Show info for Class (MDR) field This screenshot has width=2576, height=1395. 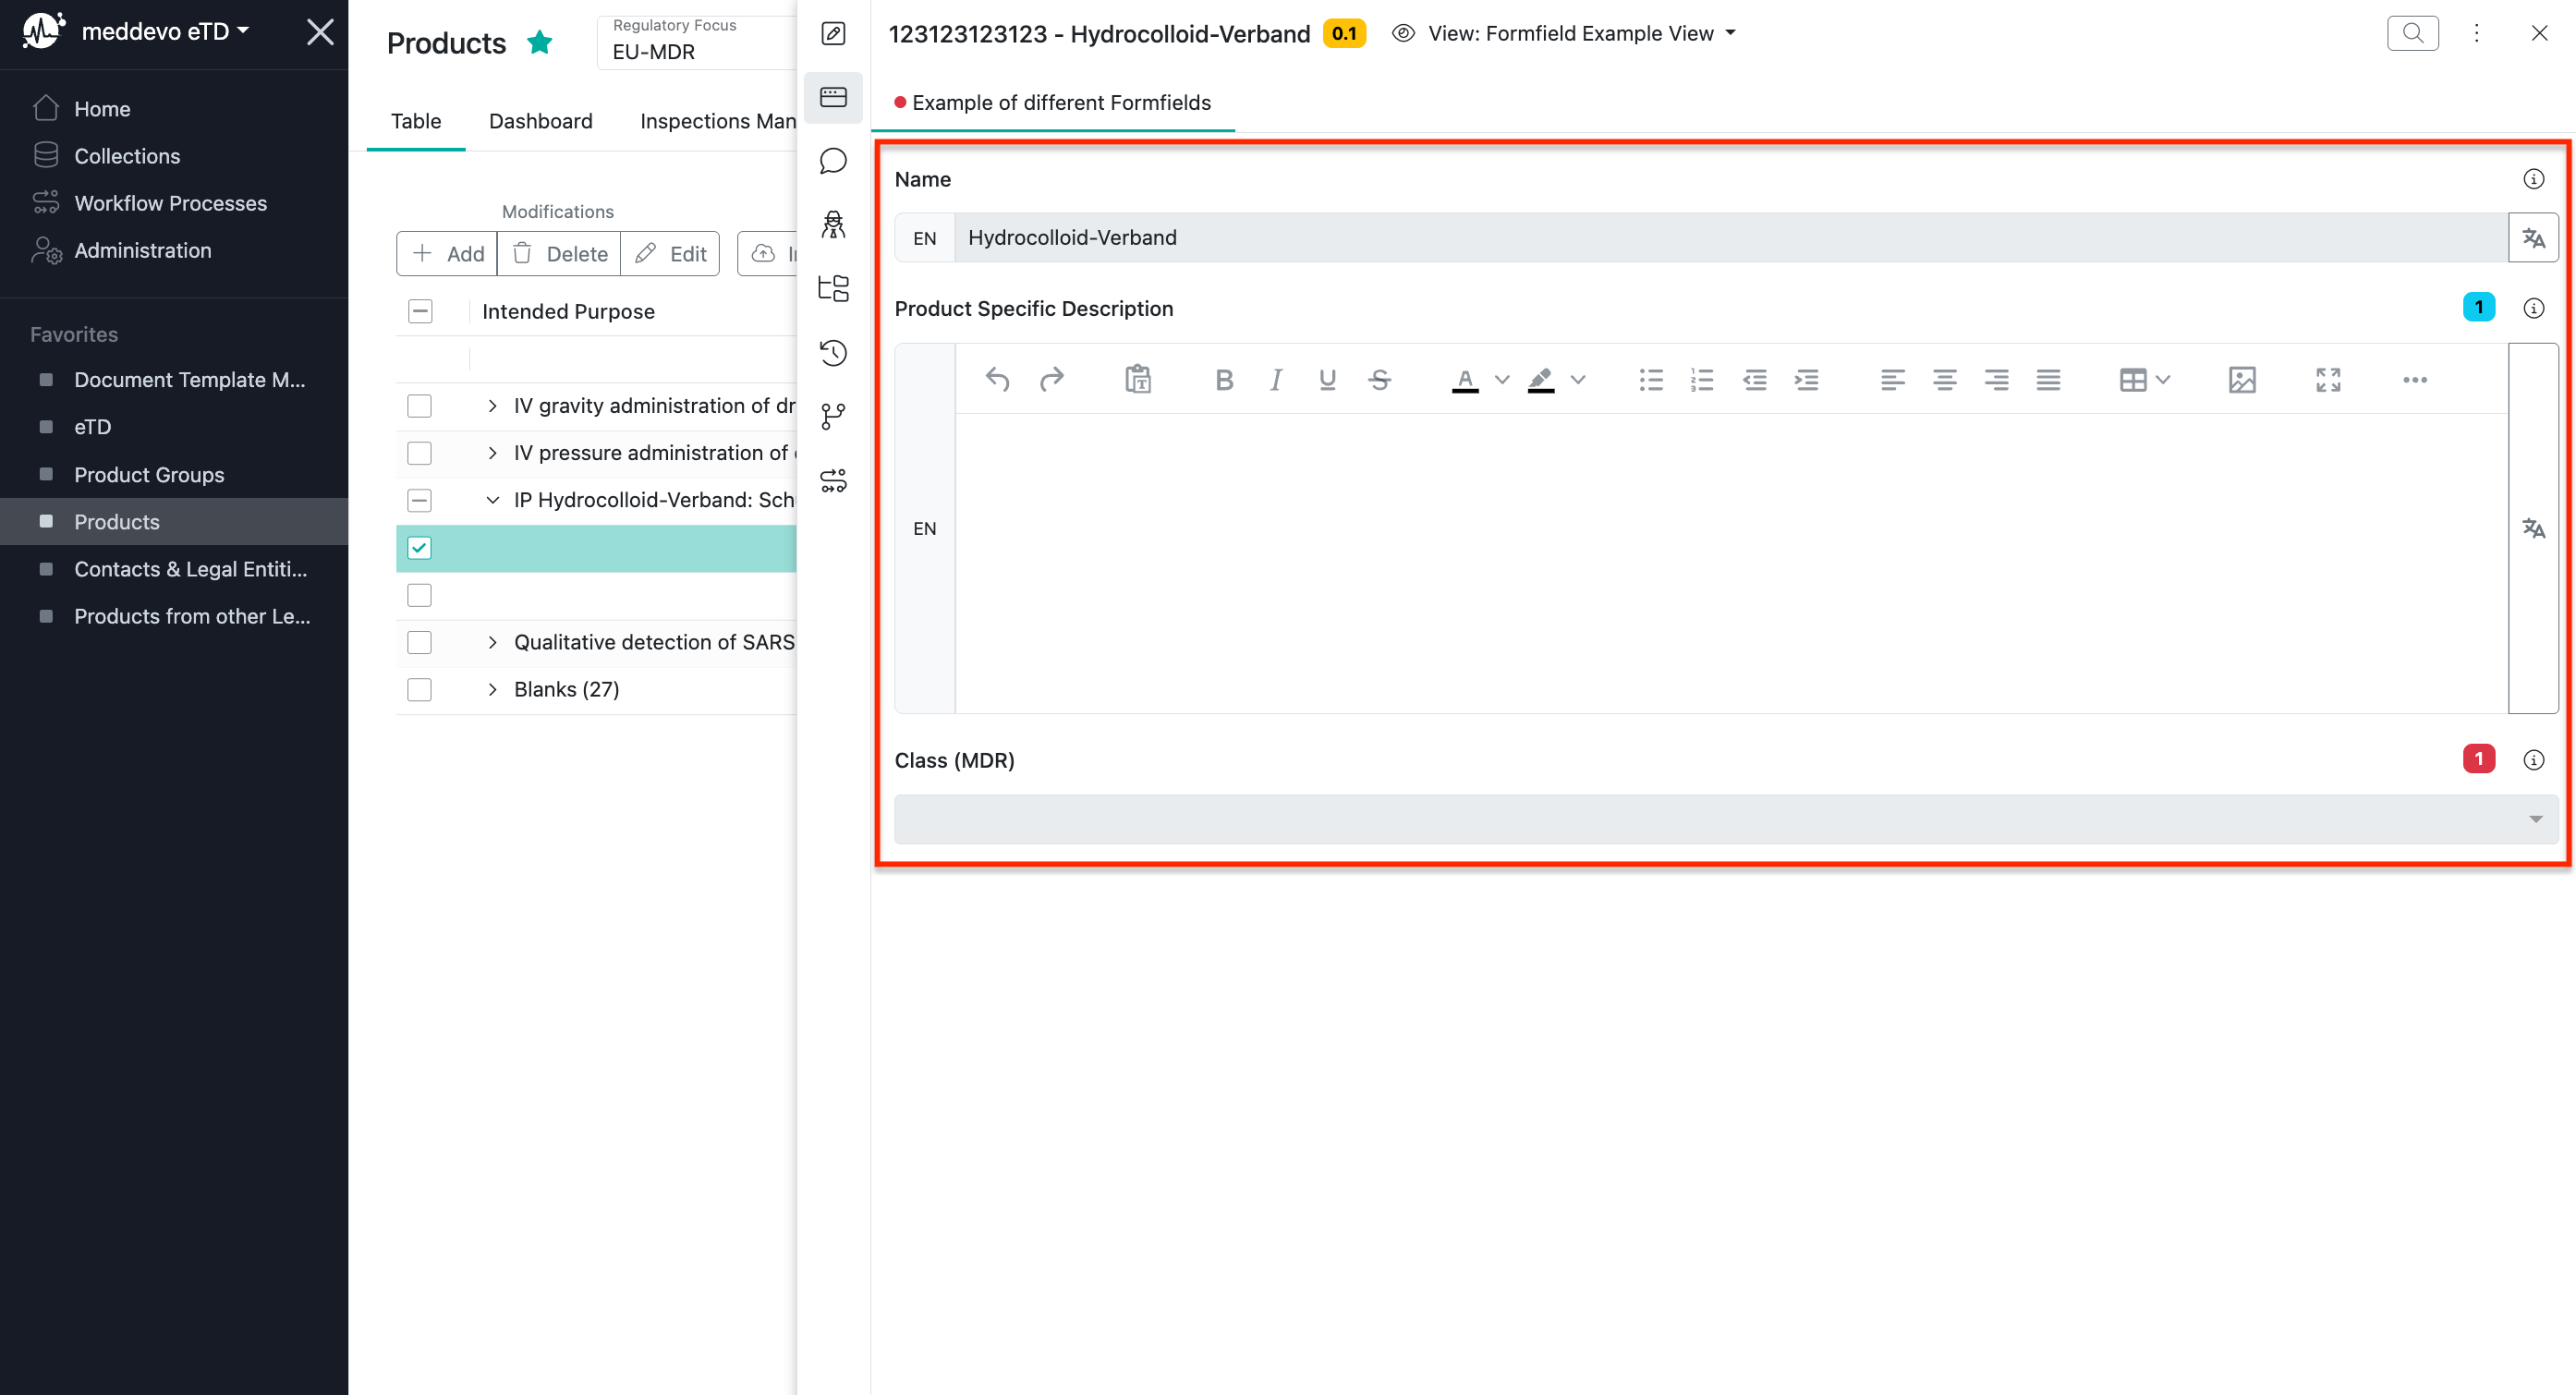2533,760
